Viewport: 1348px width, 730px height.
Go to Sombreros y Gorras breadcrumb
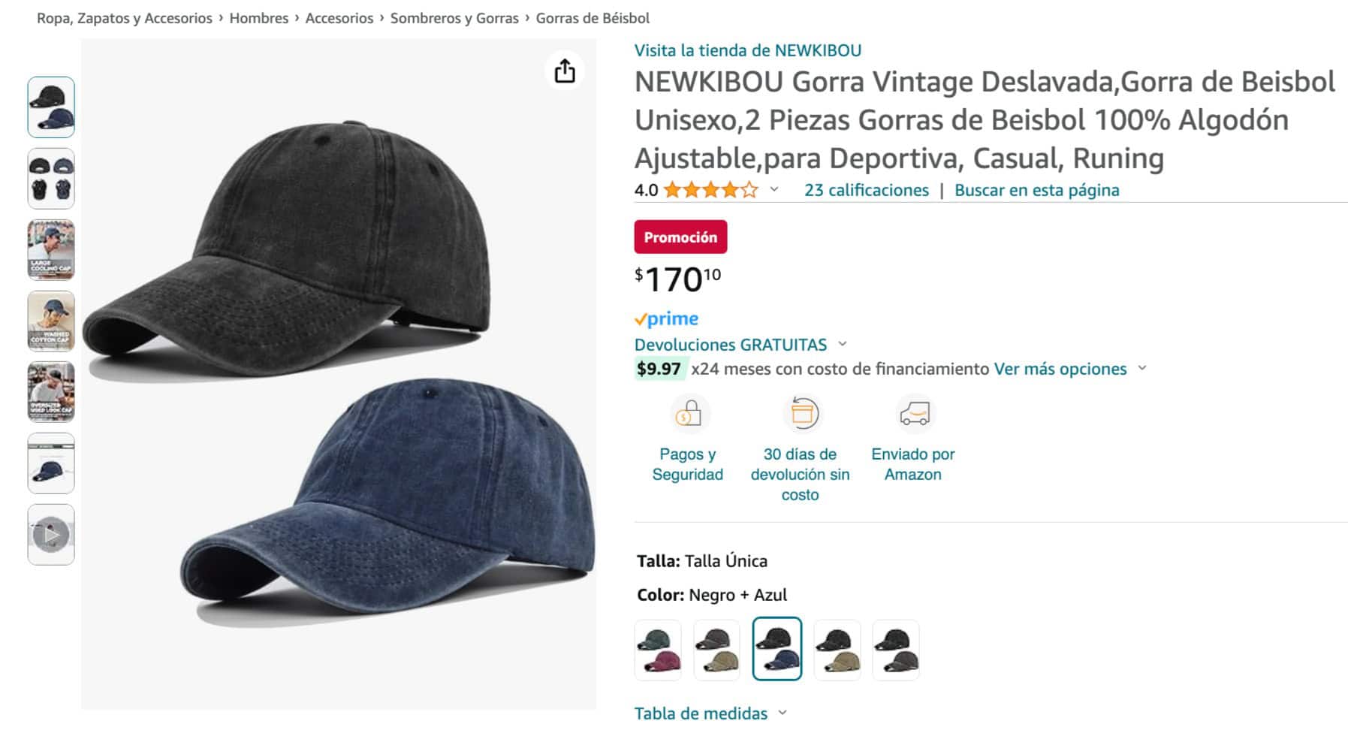[x=454, y=18]
